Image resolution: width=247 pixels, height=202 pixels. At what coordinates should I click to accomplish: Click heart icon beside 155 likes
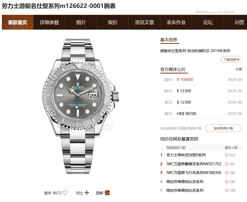pos(227,182)
